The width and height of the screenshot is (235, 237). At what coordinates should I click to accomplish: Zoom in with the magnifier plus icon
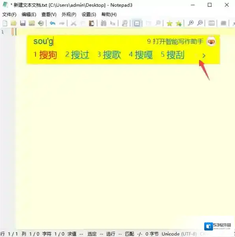190,23
